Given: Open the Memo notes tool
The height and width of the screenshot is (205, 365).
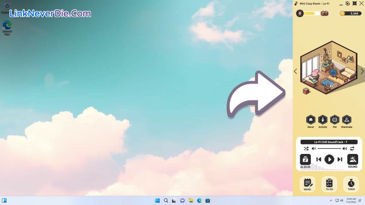Looking at the screenshot, I should (x=307, y=183).
